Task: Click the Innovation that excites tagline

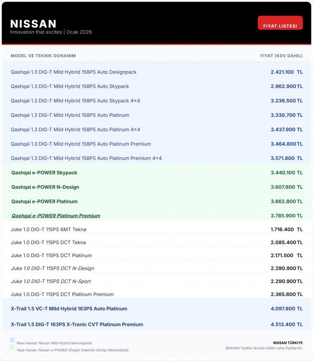Action: [36, 32]
